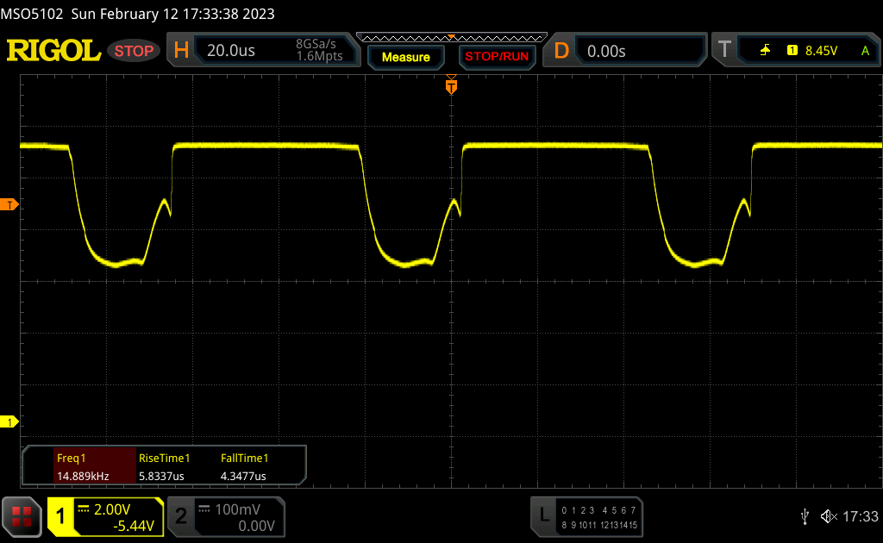Screen dimensions: 883x543
Task: Click the RIGOL logo
Action: [x=53, y=51]
